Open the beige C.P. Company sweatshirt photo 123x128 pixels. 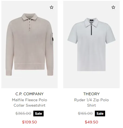coord(30,44)
